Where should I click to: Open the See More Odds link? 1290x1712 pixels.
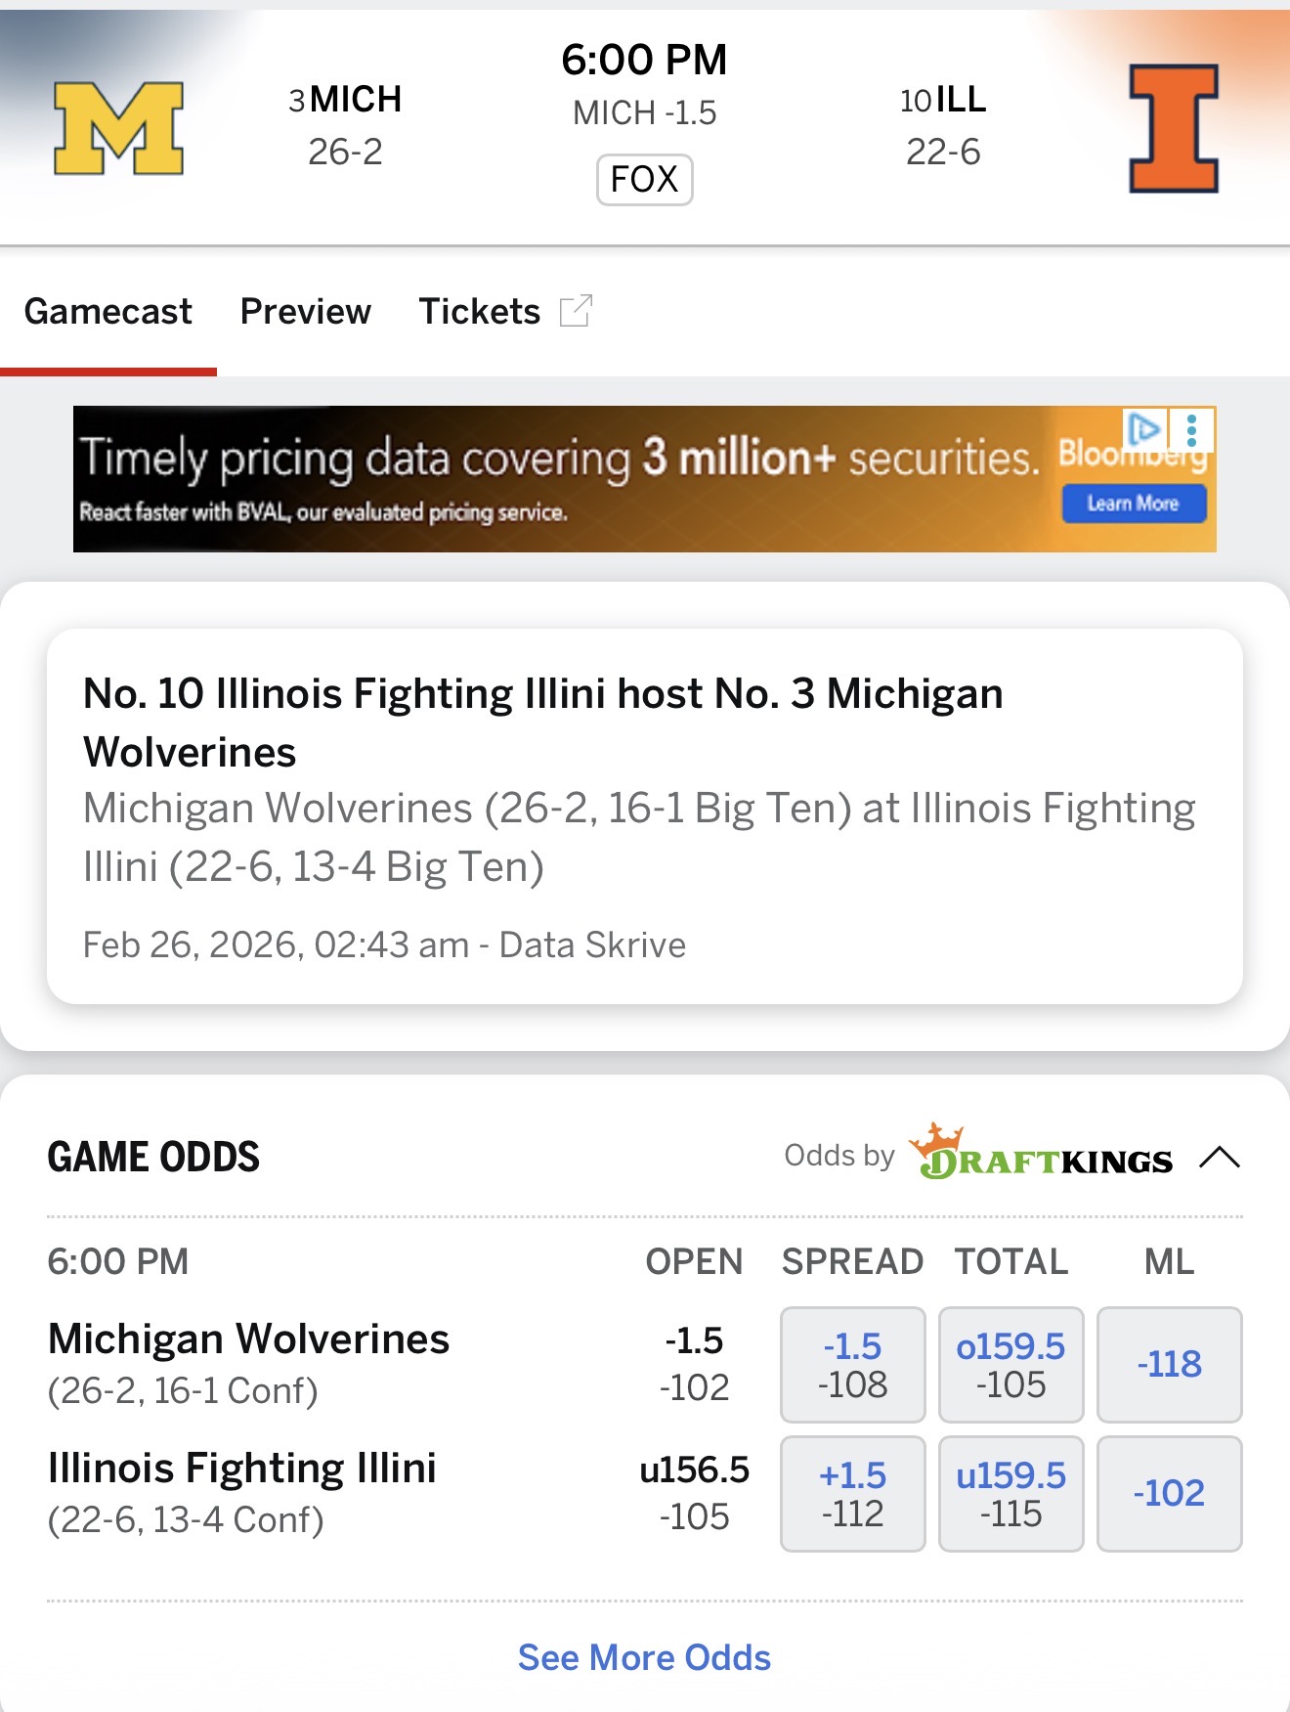pos(644,1657)
